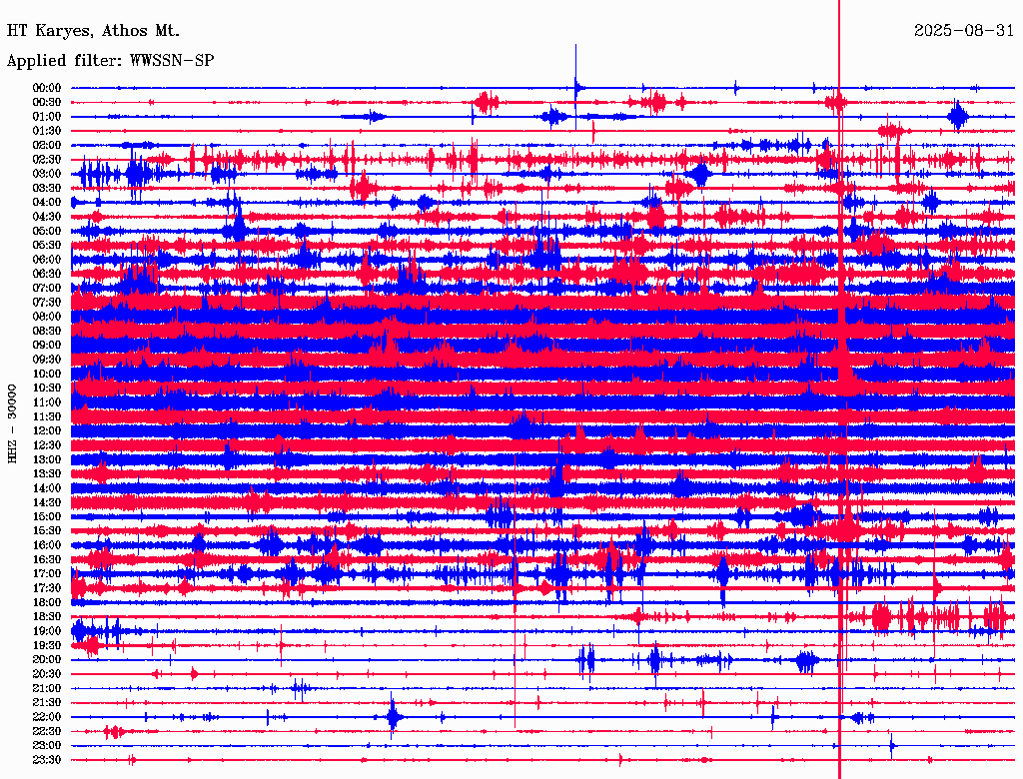Click the 03:00 time label

tap(47, 174)
